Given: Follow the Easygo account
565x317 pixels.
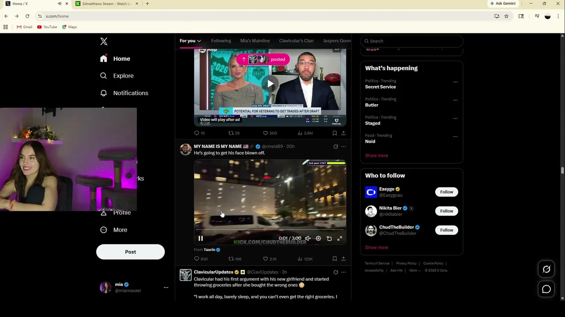Looking at the screenshot, I should click(x=446, y=192).
